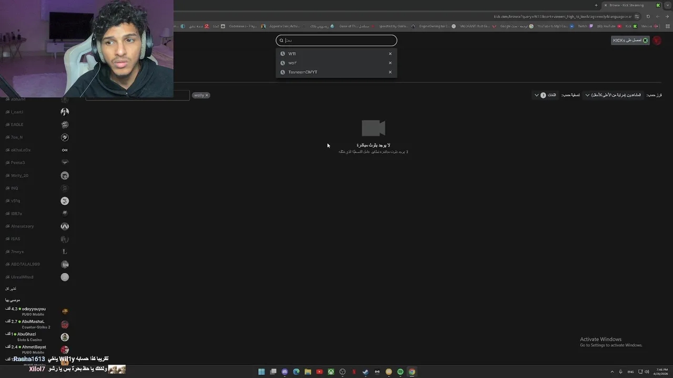
Task: Click i_carti channel avatar
Action: coord(65,112)
